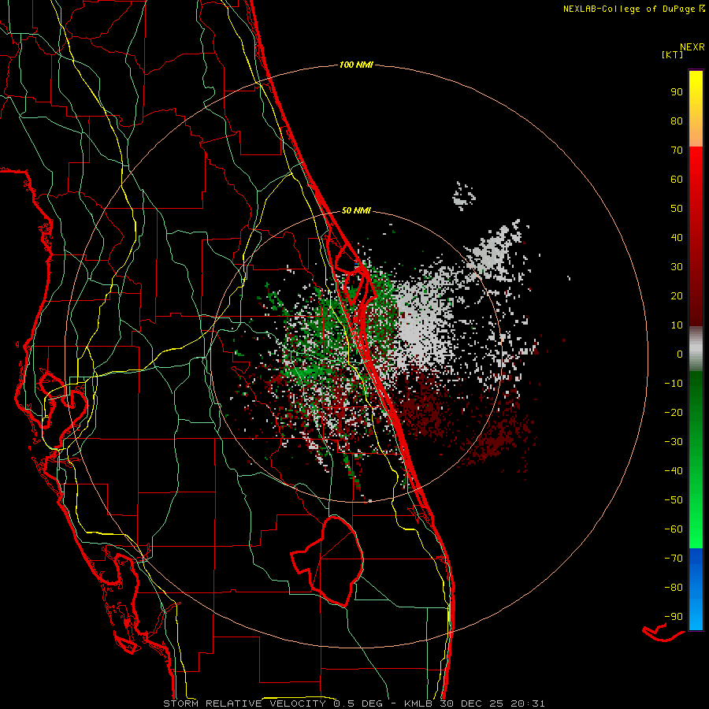Image resolution: width=709 pixels, height=709 pixels.
Task: Click the -40 legend value
Action: 674,471
